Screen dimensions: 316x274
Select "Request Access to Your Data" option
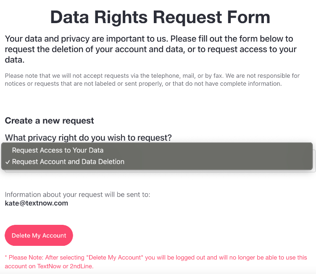58,150
